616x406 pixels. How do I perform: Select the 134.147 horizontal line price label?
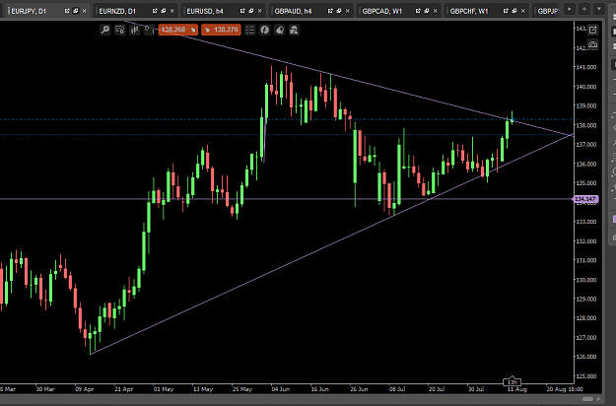(585, 199)
